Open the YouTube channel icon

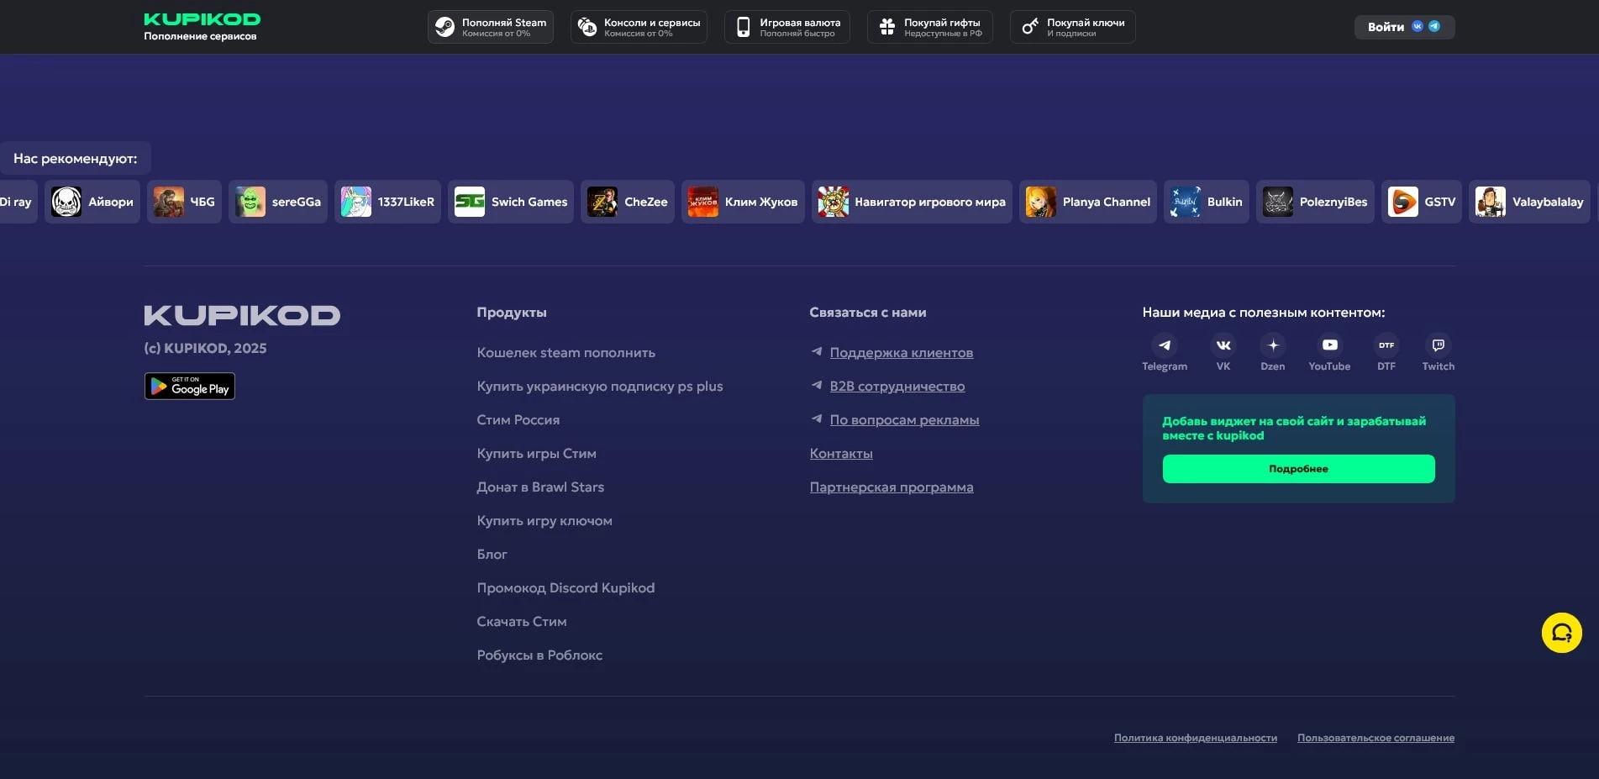coord(1329,345)
